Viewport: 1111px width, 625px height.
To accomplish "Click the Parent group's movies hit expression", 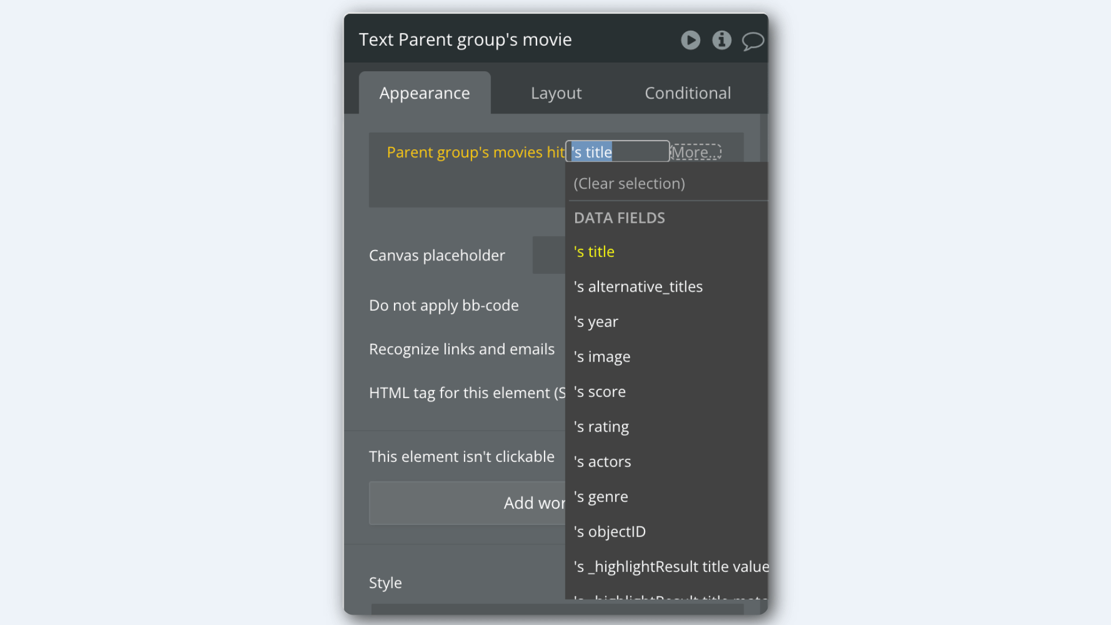I will (x=475, y=152).
